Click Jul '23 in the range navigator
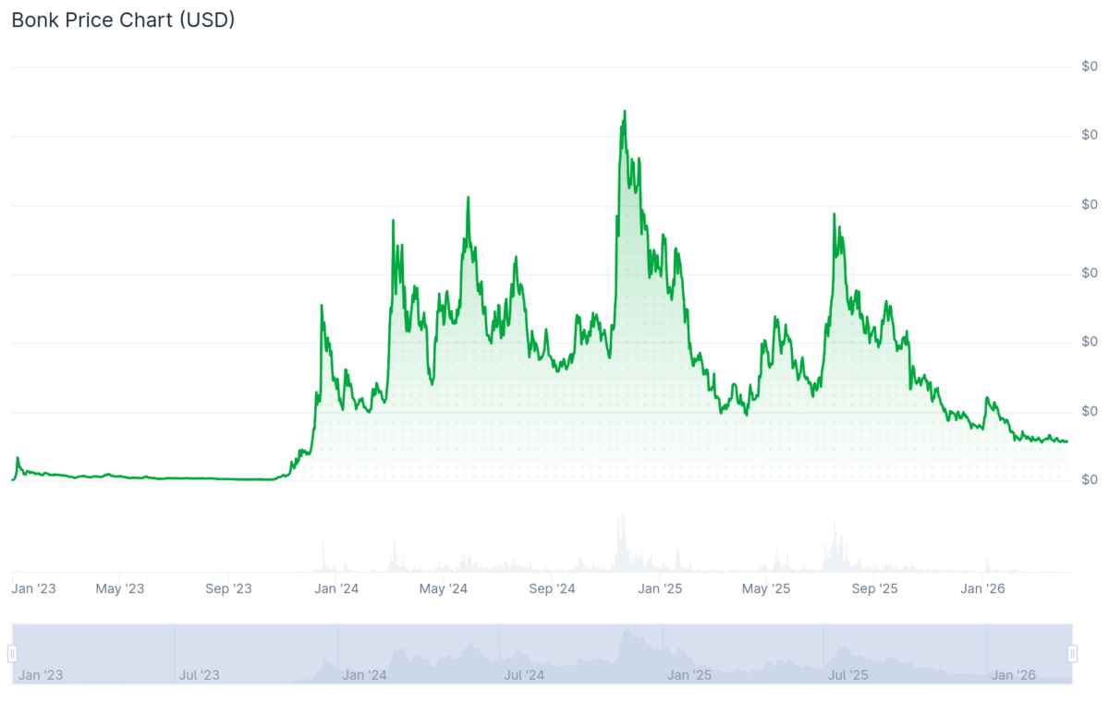The height and width of the screenshot is (701, 1109). pyautogui.click(x=199, y=675)
